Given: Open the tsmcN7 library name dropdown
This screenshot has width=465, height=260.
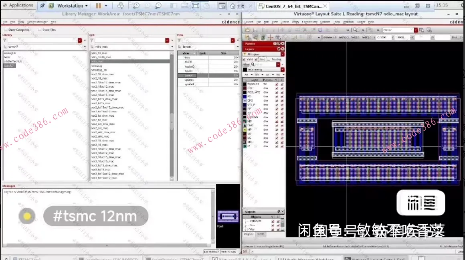Looking at the screenshot, I should coord(85,47).
